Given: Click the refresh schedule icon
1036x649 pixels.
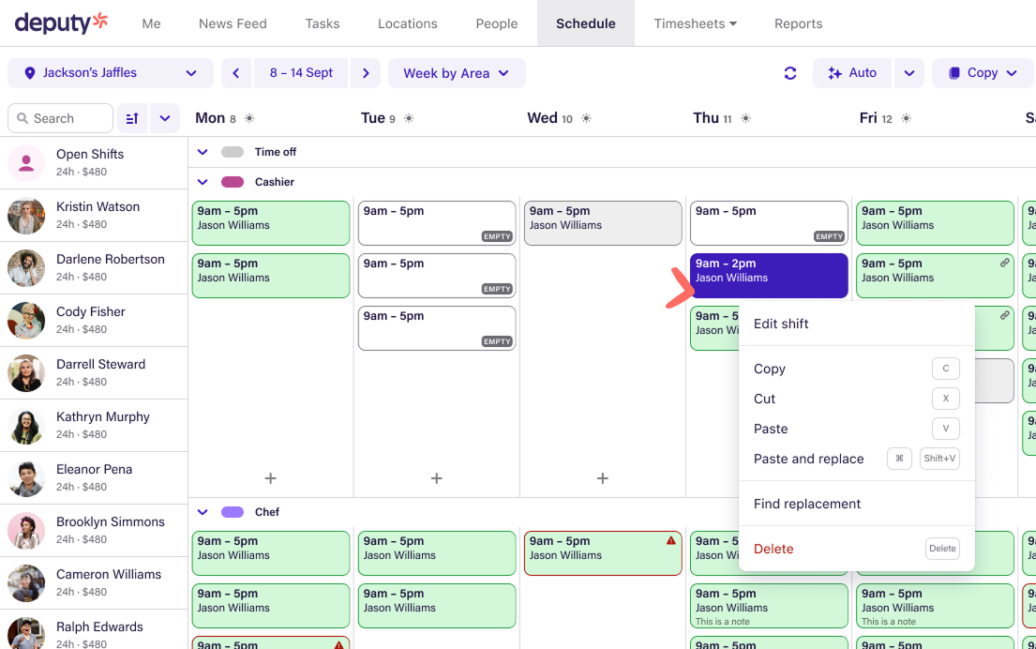Looking at the screenshot, I should tap(790, 73).
